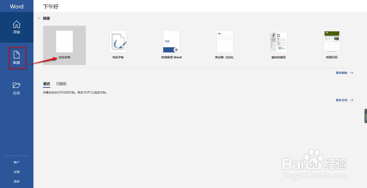Screen dimensions: 367x188
Task: Open the 开始 home icon in sidebar
Action: coord(17,24)
